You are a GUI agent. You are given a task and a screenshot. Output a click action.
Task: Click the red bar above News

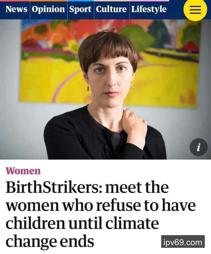[15, 1]
